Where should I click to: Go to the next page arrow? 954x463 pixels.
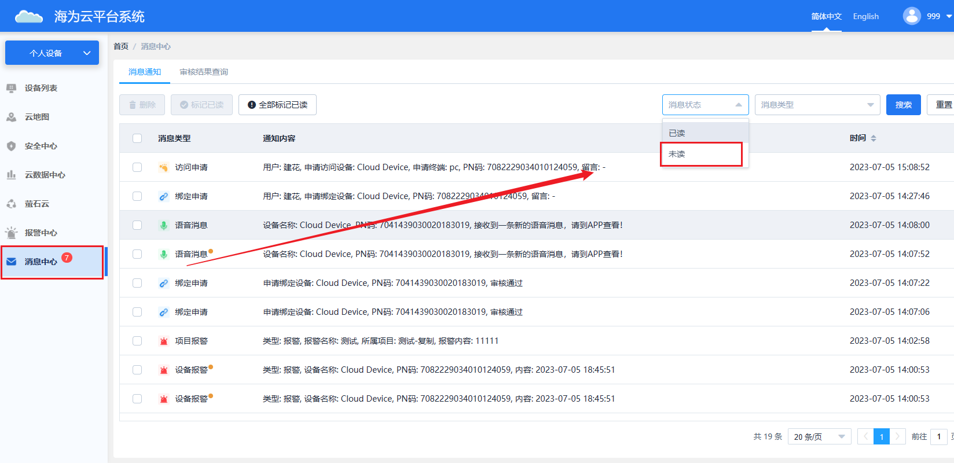pyautogui.click(x=898, y=436)
